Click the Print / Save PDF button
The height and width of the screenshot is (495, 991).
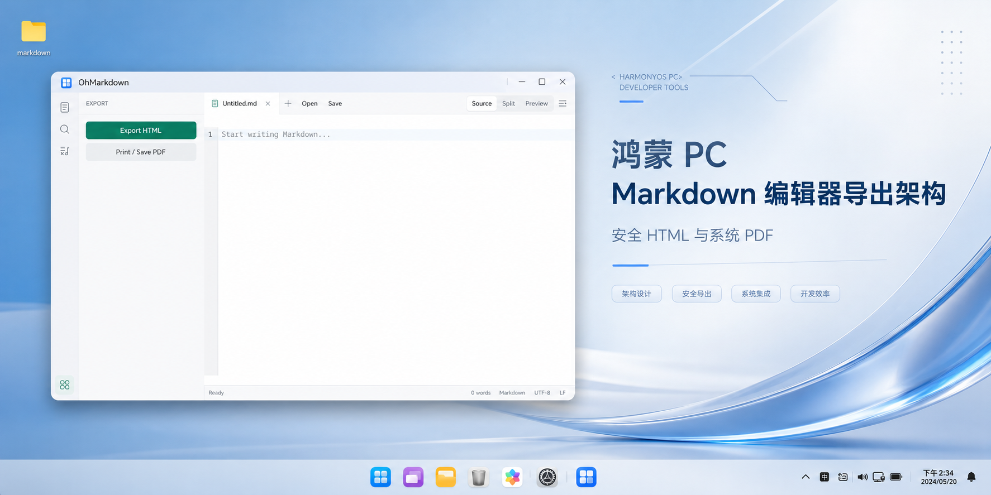[141, 152]
